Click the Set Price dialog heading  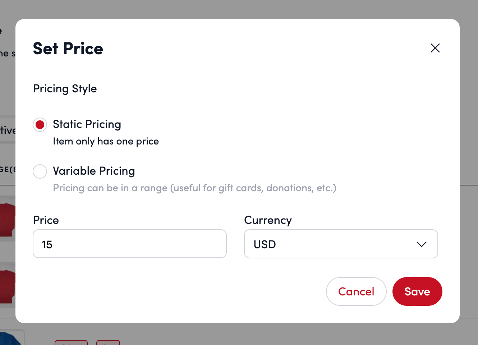pos(68,49)
